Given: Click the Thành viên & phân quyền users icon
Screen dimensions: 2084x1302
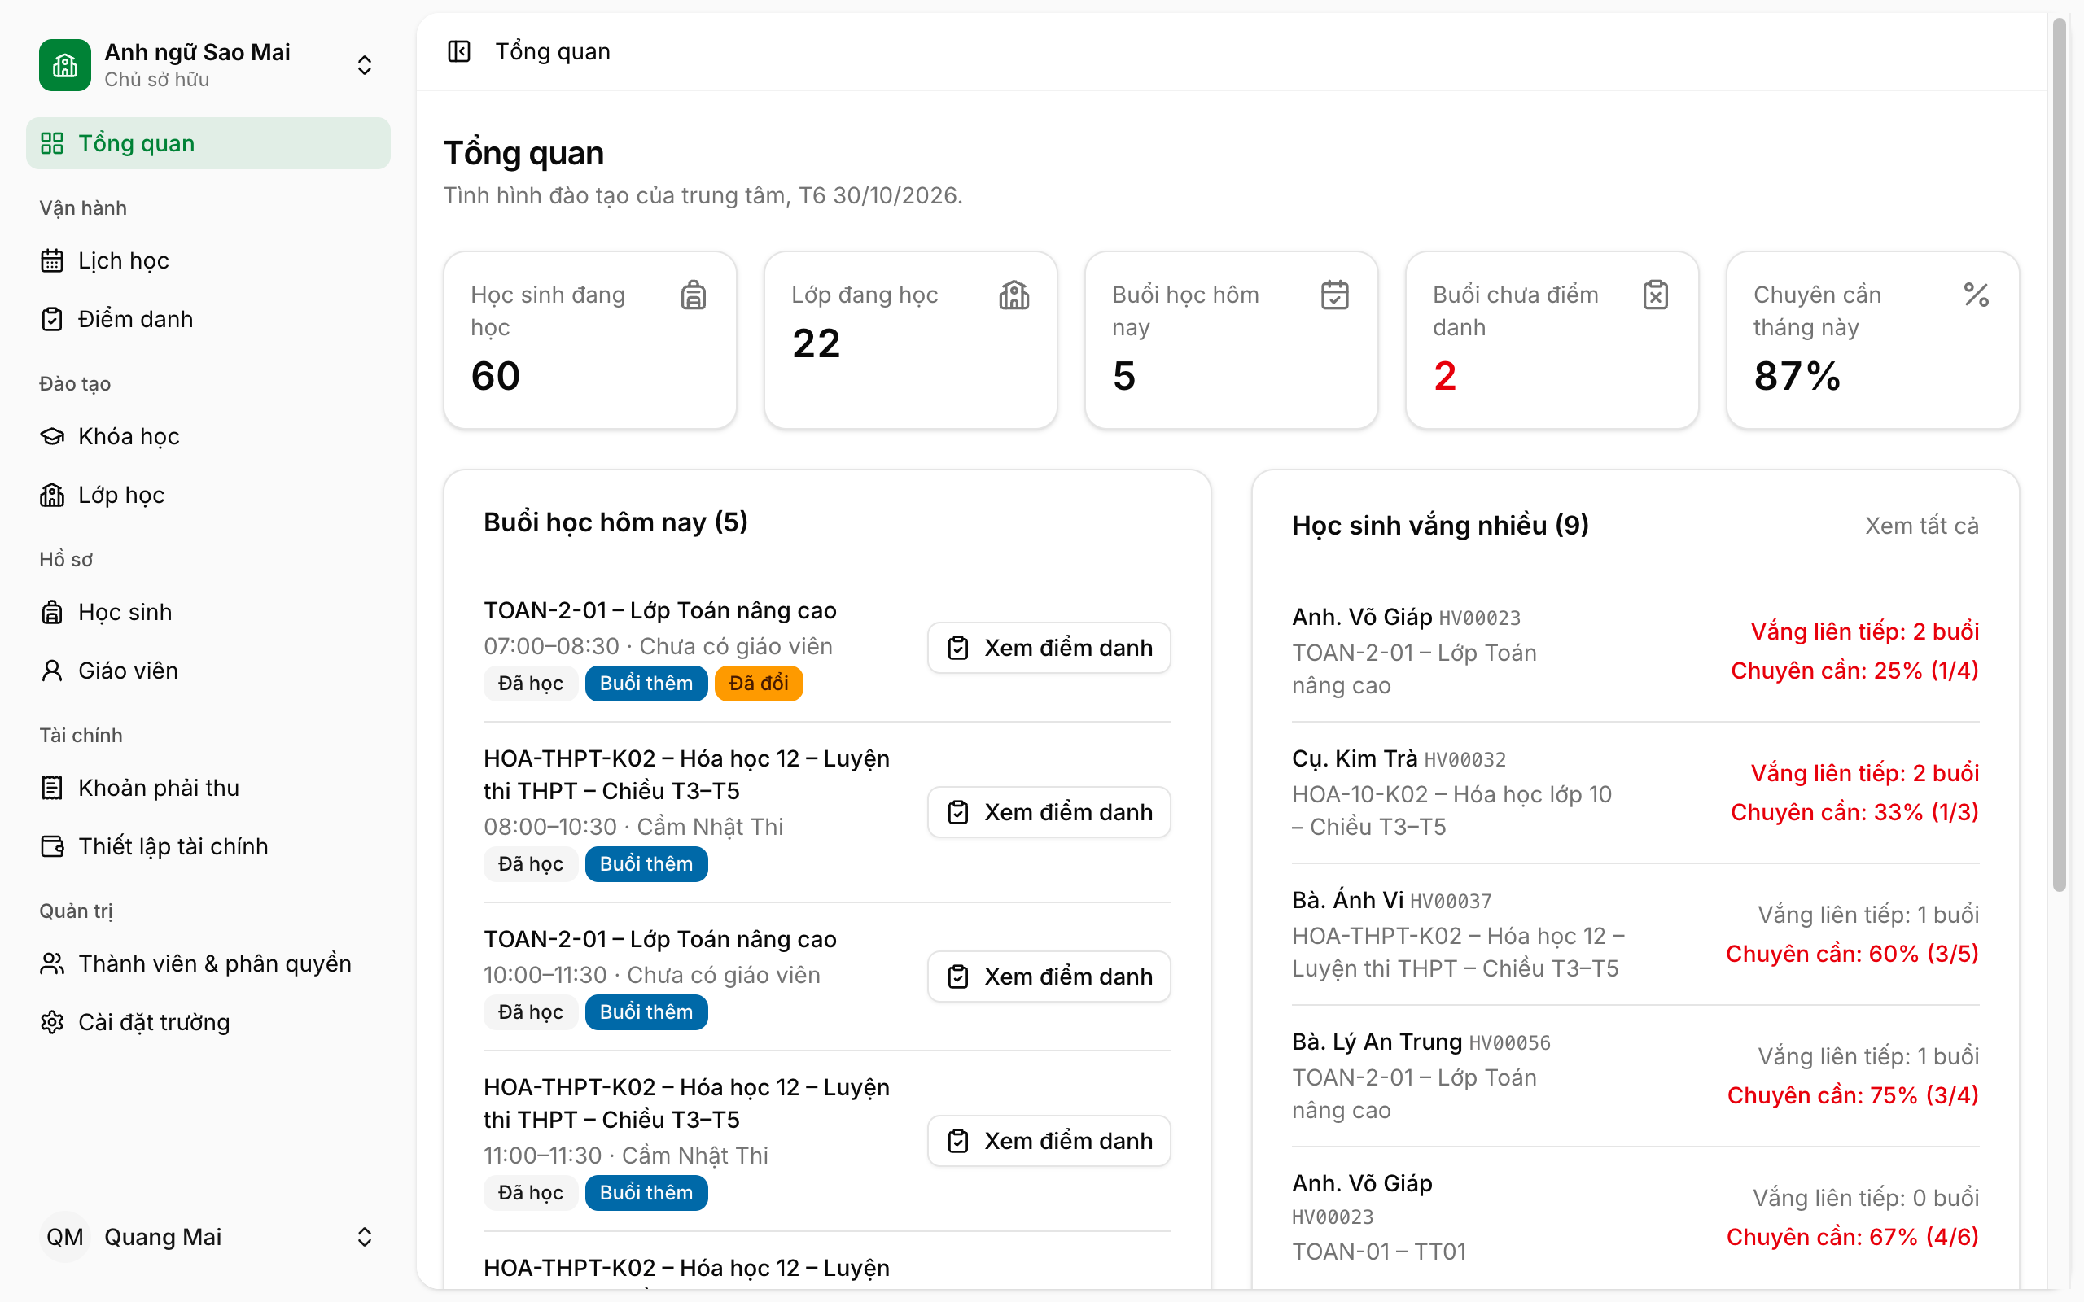Looking at the screenshot, I should pyautogui.click(x=53, y=963).
